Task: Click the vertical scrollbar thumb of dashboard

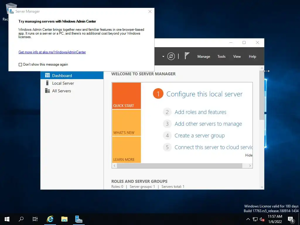Action: (262, 95)
